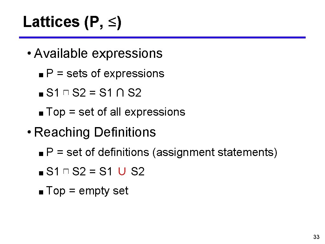Click the text "P = sets of expressions"

click(x=105, y=73)
